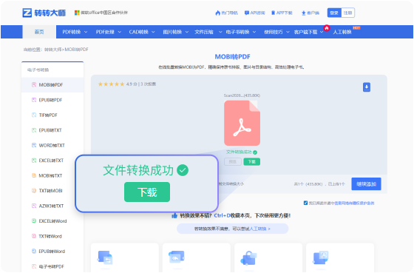
Task: Open EPUB转Word in the sidebar
Action: click(52, 251)
